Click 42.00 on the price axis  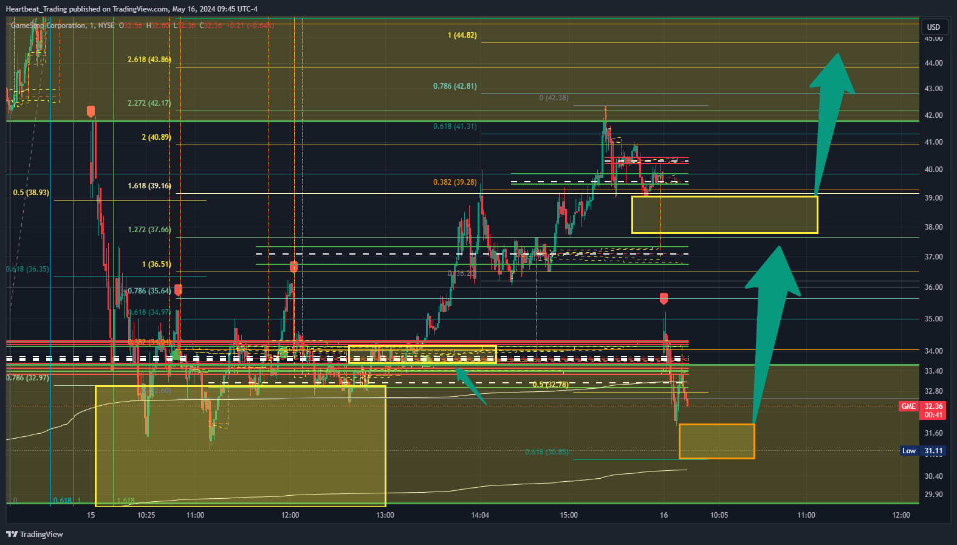933,115
